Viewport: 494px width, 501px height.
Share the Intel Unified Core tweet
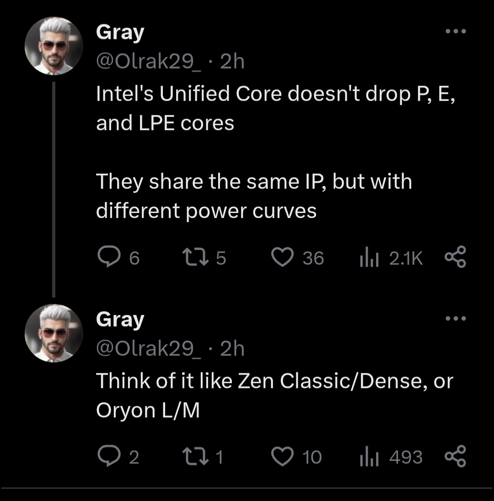(x=455, y=257)
